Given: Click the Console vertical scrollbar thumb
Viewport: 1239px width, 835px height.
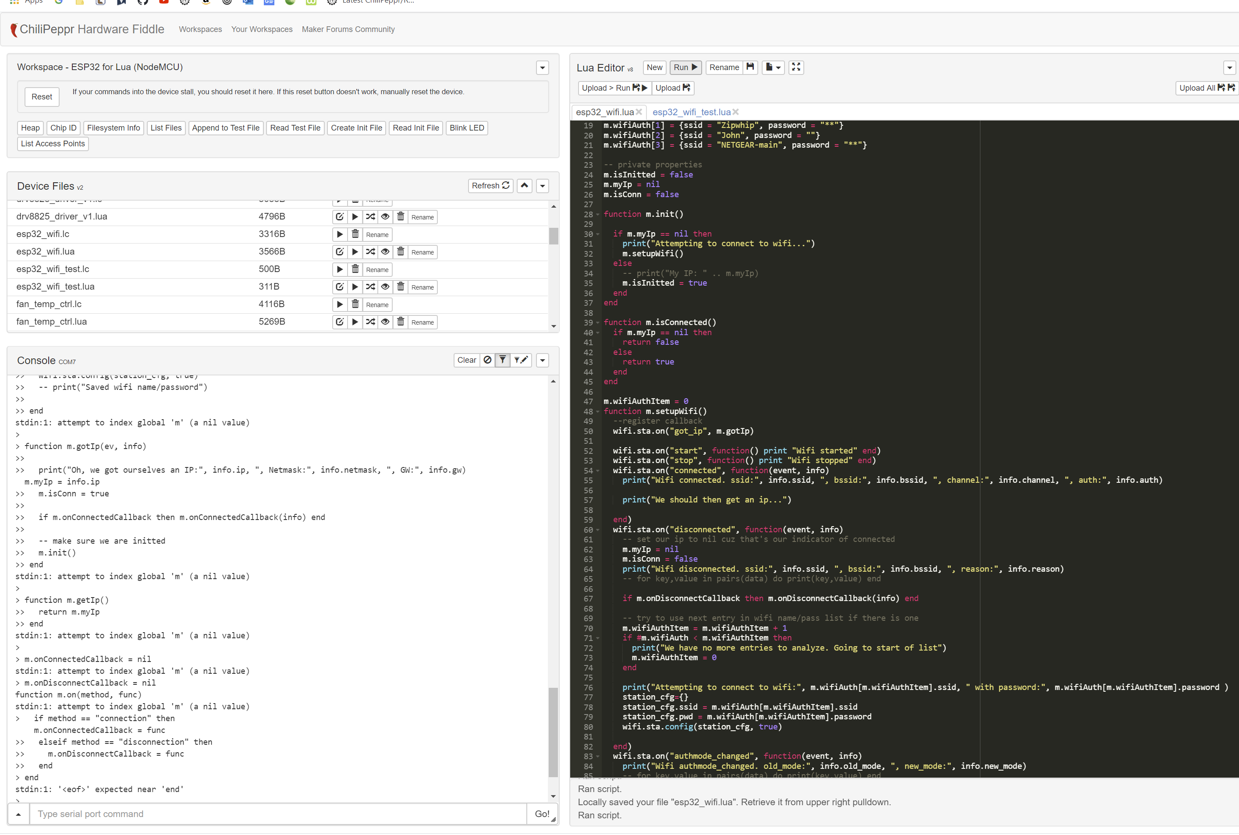Looking at the screenshot, I should [x=553, y=732].
